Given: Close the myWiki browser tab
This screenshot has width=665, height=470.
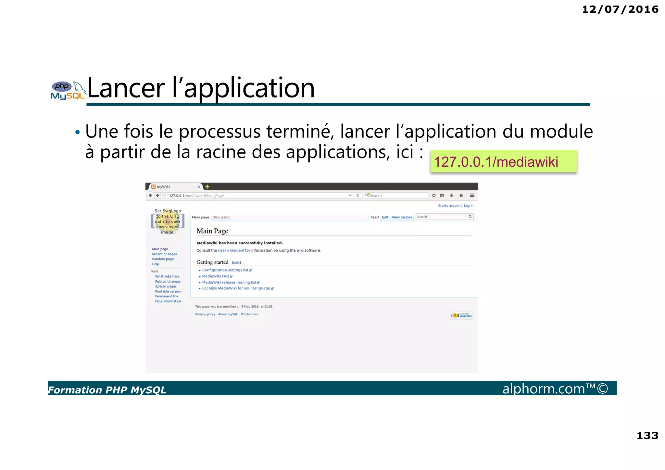Looking at the screenshot, I should tap(199, 187).
